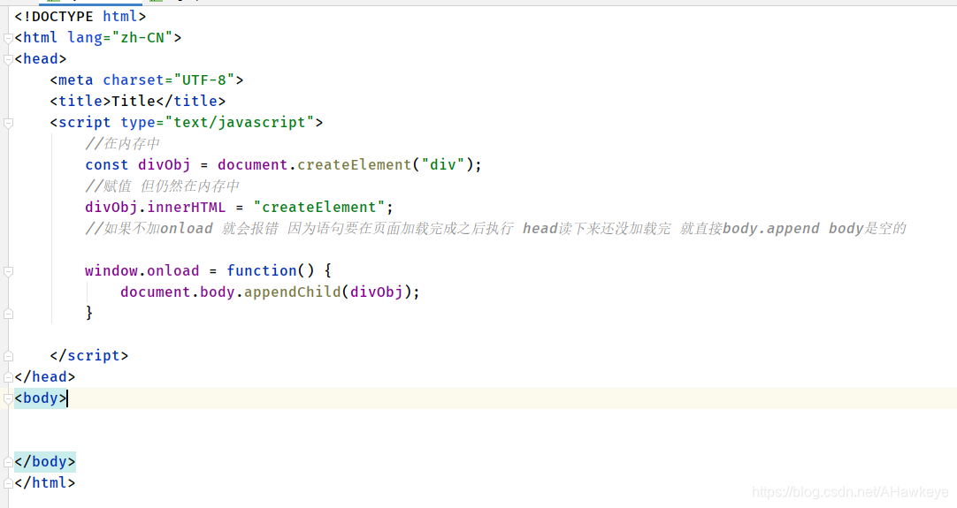Screen dimensions: 957x508
Task: Click the Title text between title tags
Action: [133, 102]
